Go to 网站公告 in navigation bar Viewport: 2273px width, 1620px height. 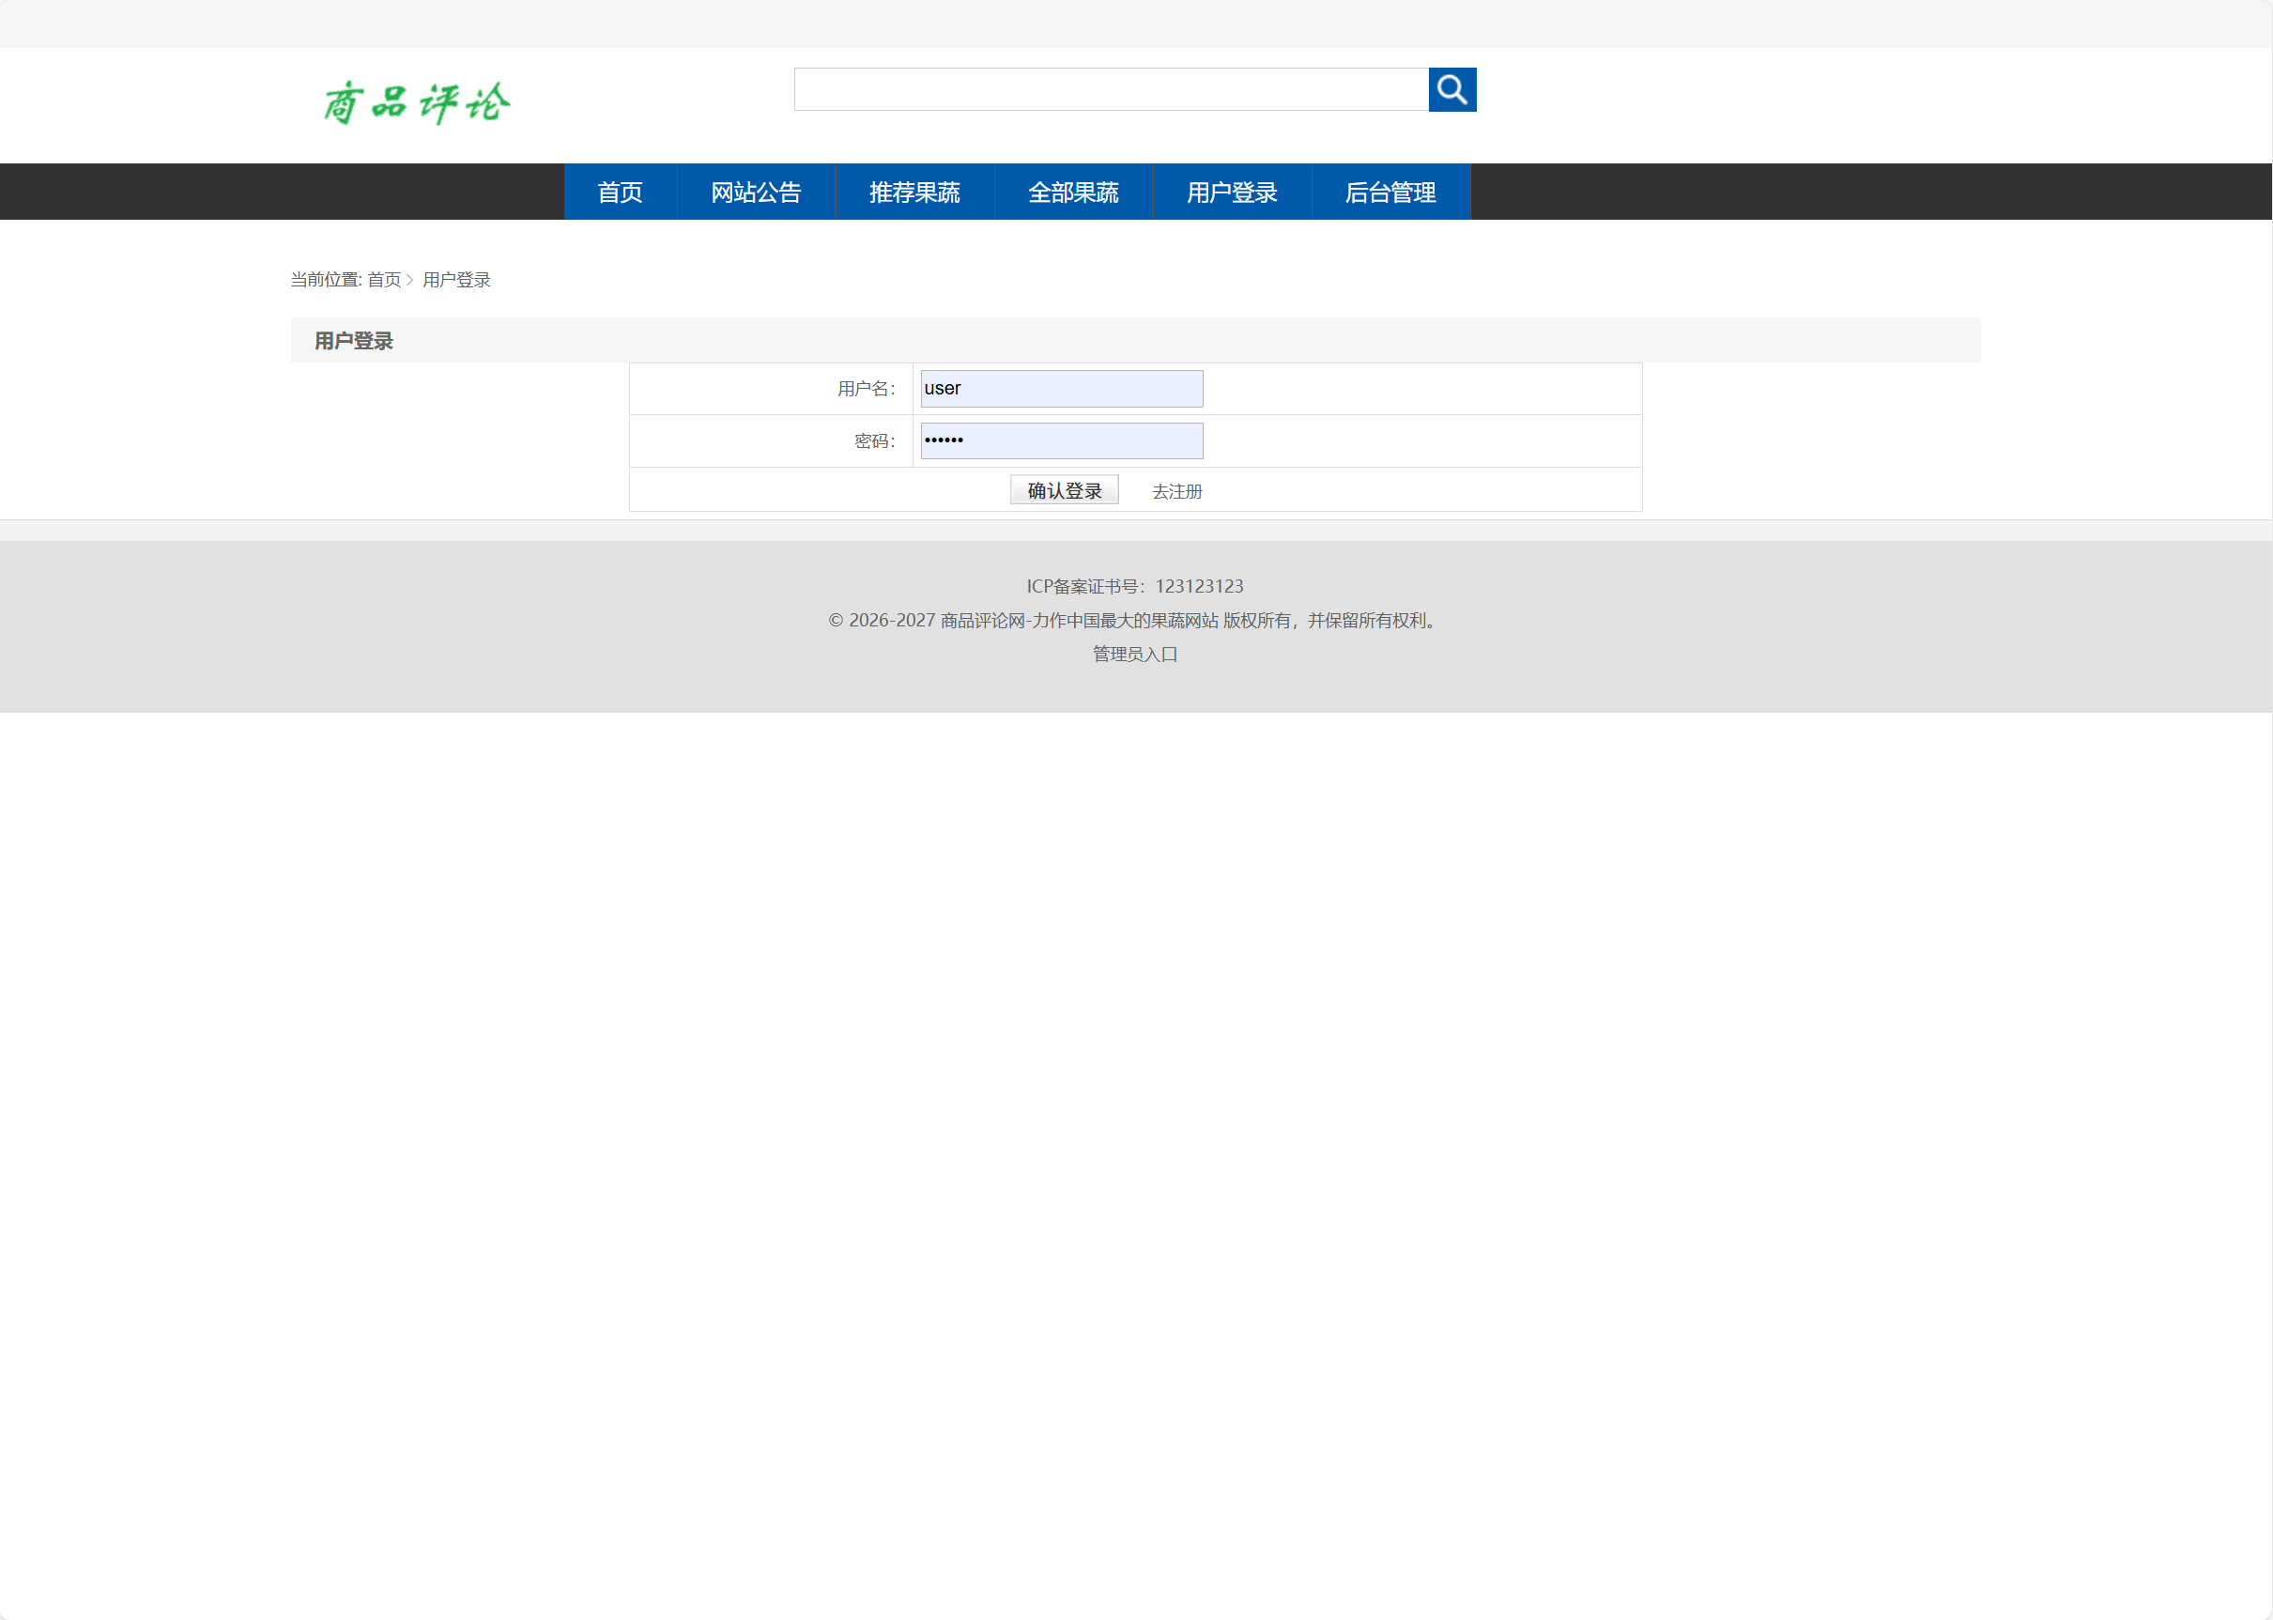755,192
